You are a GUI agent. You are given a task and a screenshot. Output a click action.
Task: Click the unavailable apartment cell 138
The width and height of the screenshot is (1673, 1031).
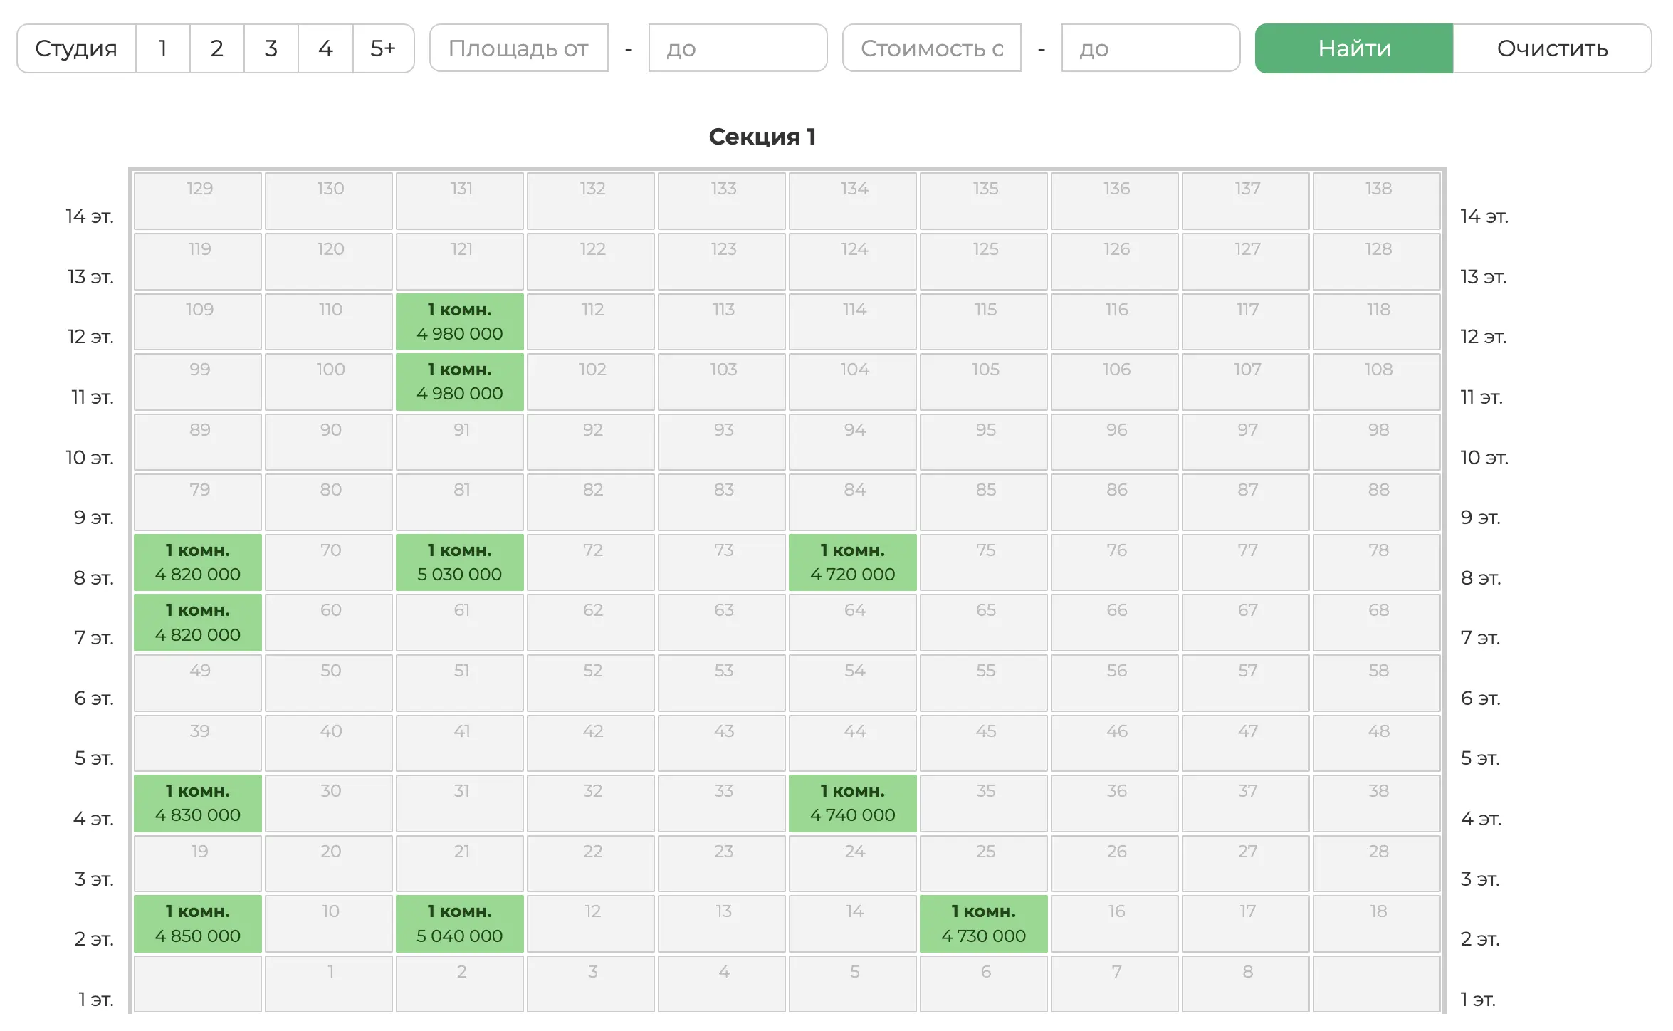[x=1377, y=201]
